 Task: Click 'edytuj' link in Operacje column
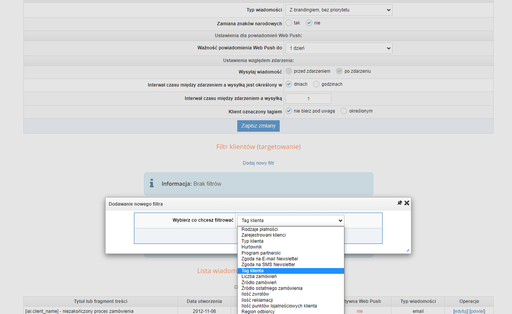[x=461, y=311]
